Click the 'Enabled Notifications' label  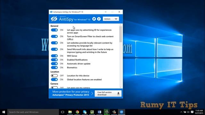point(77,60)
